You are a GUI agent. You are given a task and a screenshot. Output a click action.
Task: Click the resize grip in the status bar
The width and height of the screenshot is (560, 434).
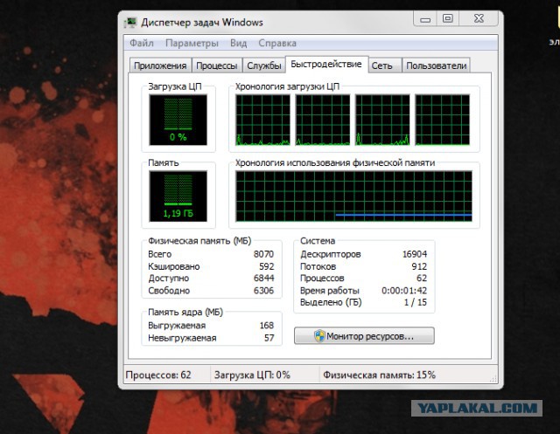493,379
